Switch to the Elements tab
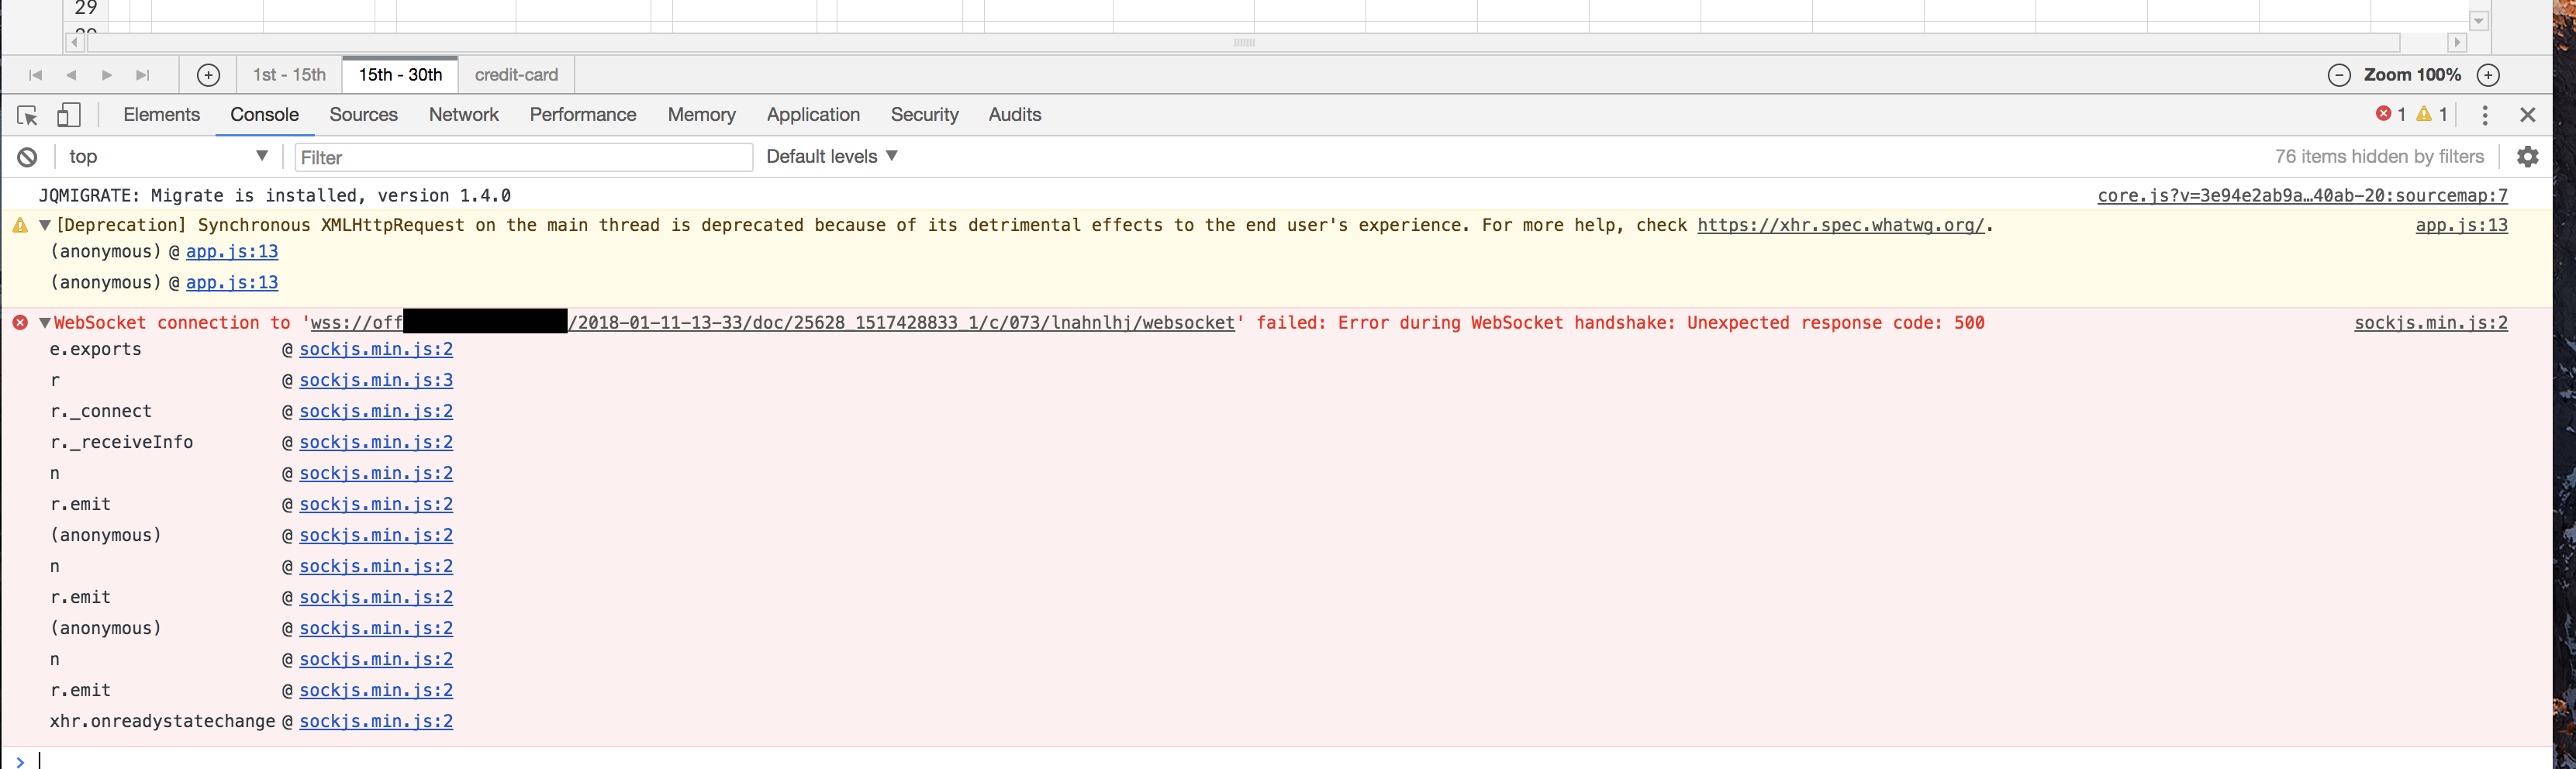 pyautogui.click(x=162, y=115)
